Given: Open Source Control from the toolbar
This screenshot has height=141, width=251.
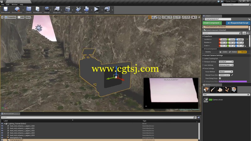Looking at the screenshot, I should [17, 10].
